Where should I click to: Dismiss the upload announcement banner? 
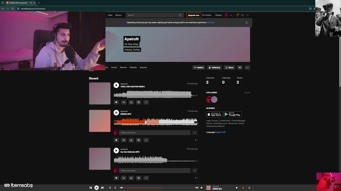point(246,23)
